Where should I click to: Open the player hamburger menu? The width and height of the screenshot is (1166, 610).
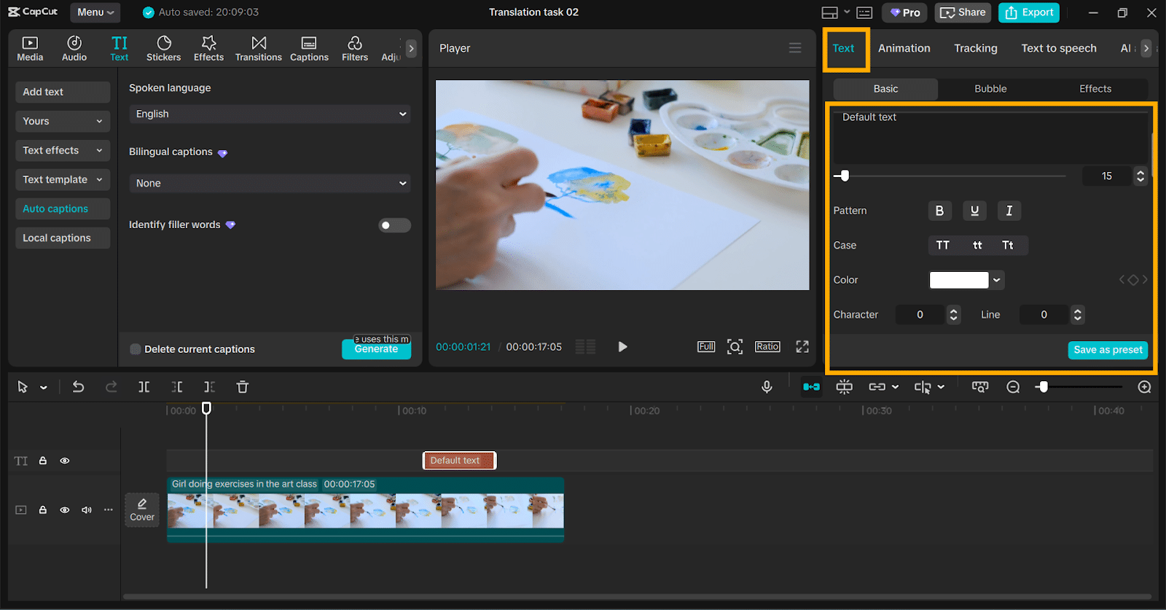[x=795, y=48]
